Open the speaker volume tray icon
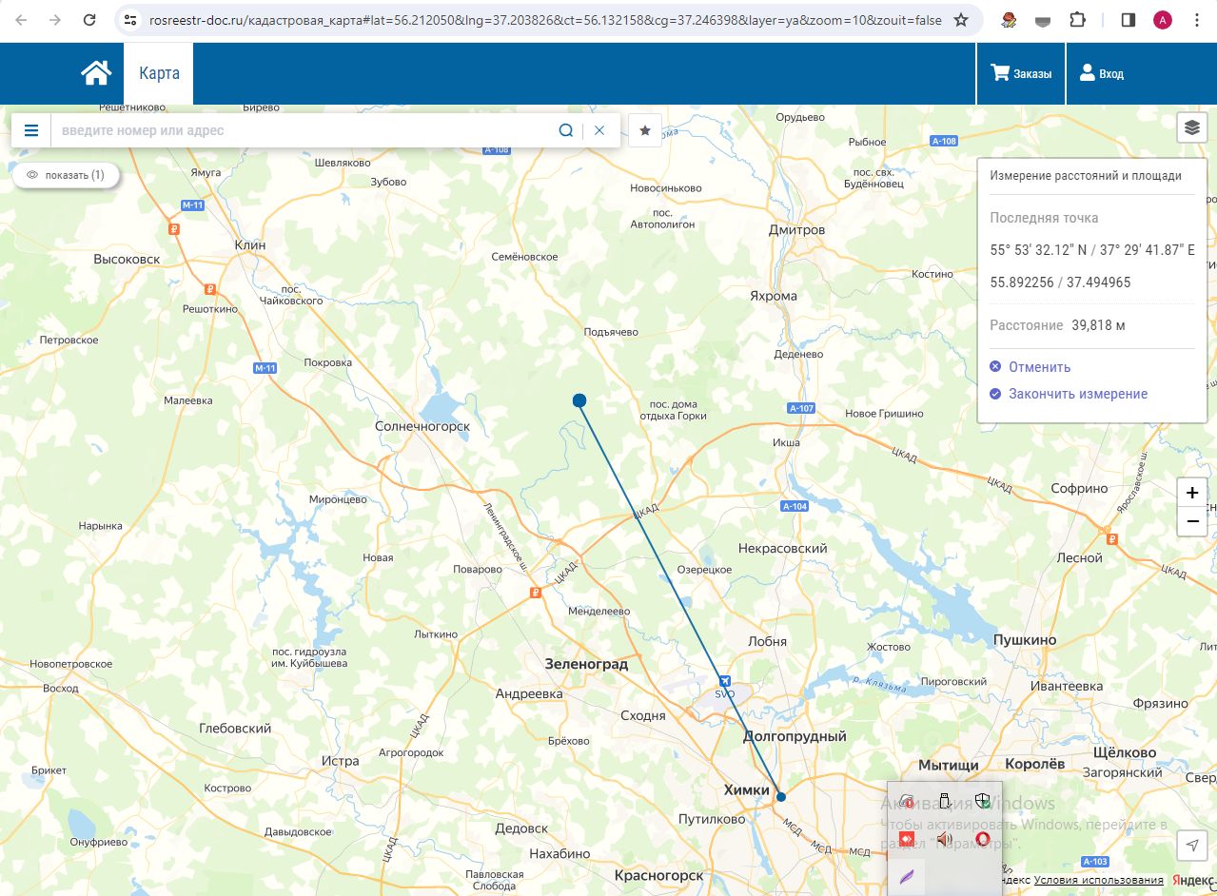 [x=944, y=838]
